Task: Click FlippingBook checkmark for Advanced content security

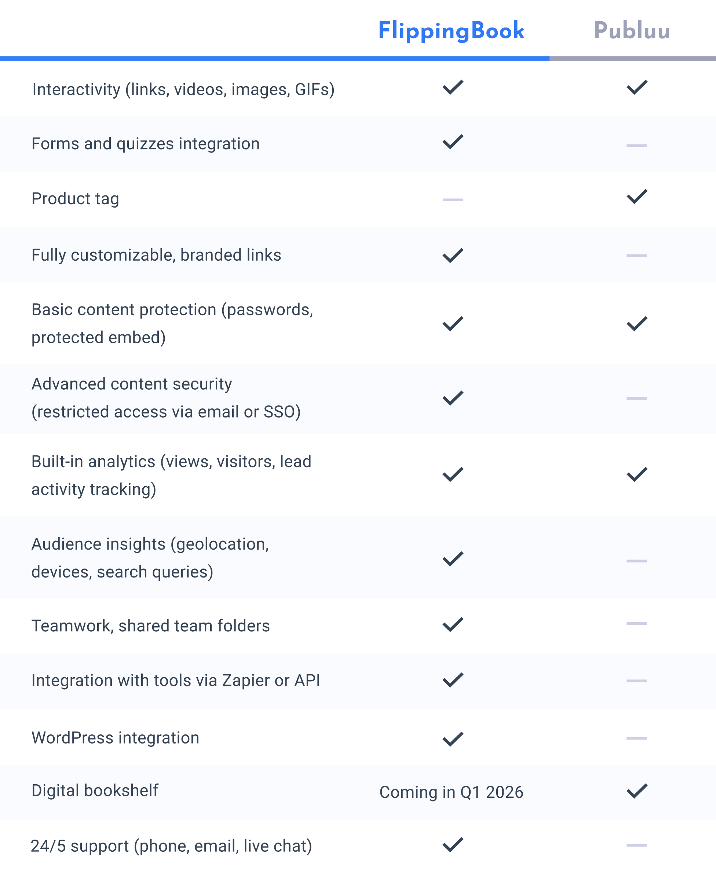Action: coord(453,398)
